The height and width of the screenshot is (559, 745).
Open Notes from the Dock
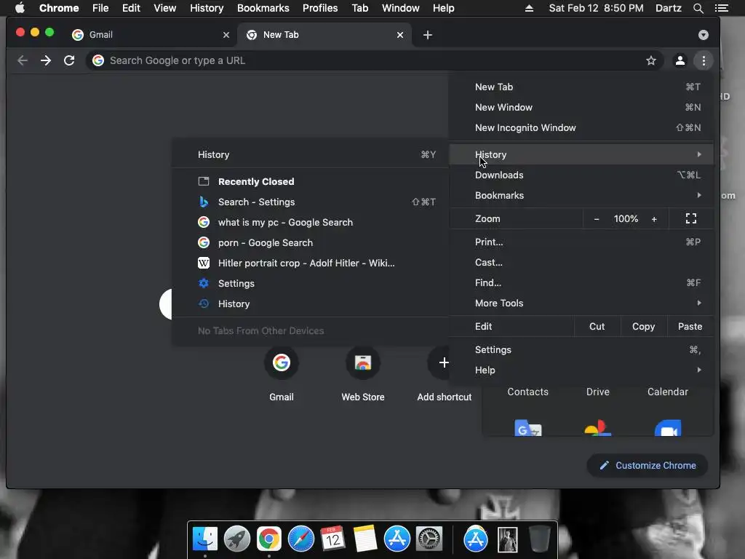[365, 539]
